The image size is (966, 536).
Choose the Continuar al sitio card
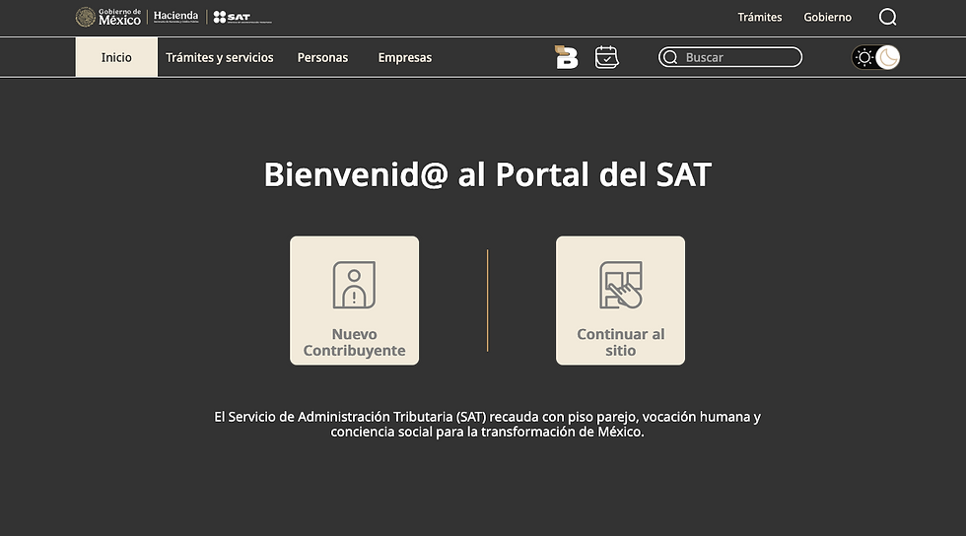(620, 301)
